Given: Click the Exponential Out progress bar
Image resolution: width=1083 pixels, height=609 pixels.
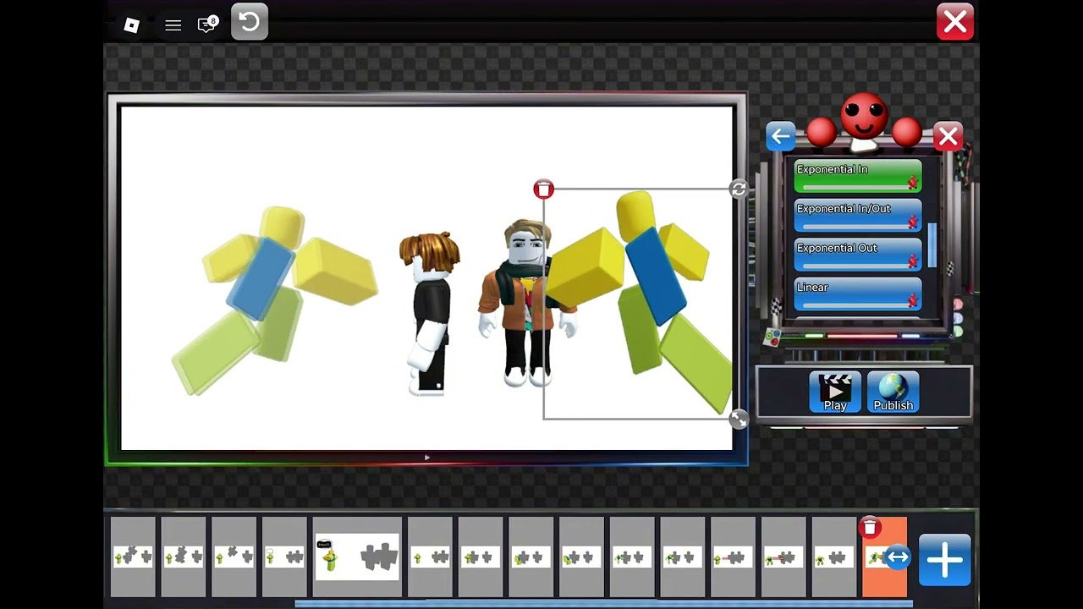Looking at the screenshot, I should (x=855, y=265).
